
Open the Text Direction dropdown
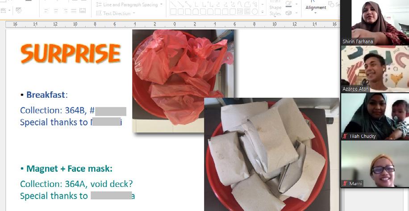pyautogui.click(x=116, y=13)
